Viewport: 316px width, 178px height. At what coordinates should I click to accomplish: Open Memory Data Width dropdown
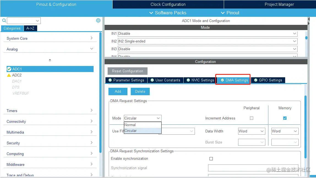coord(285,131)
